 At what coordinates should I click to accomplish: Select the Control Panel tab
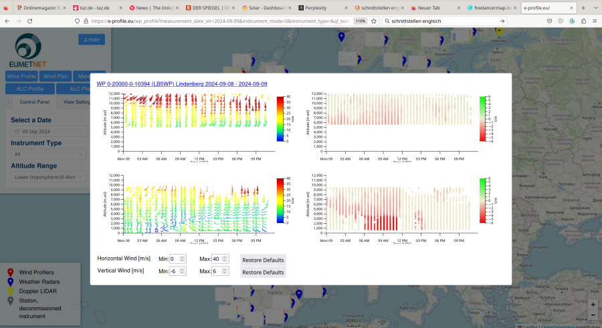(34, 102)
